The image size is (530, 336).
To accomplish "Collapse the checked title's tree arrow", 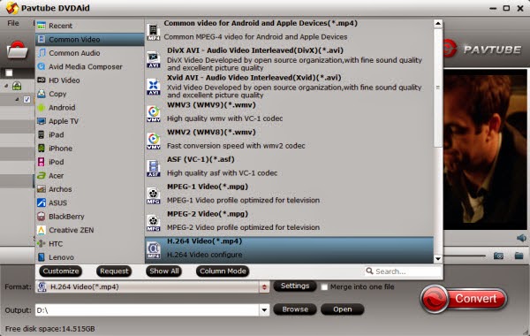I will click(x=17, y=99).
